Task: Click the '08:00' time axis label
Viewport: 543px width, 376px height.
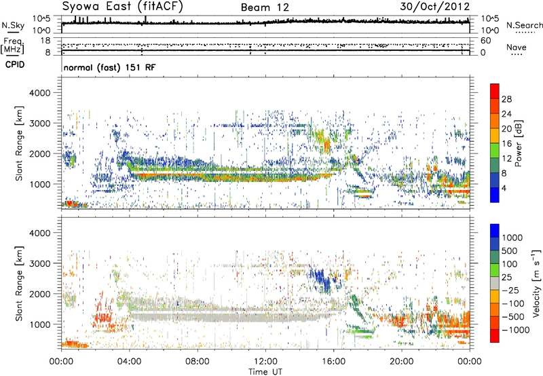Action: (x=198, y=361)
